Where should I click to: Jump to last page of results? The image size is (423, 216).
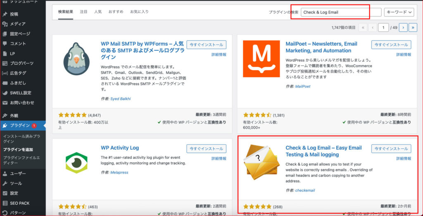pos(413,28)
